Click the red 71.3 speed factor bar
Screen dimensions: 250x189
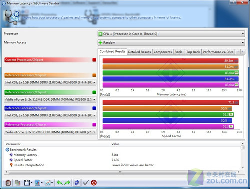[x=171, y=102]
